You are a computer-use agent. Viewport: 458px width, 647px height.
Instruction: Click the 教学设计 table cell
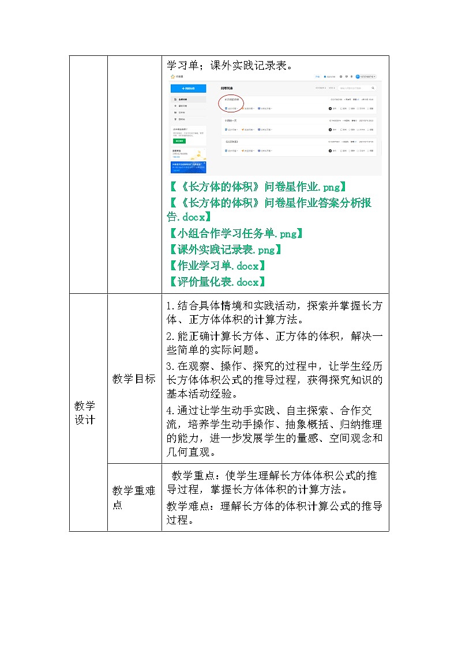click(x=88, y=412)
